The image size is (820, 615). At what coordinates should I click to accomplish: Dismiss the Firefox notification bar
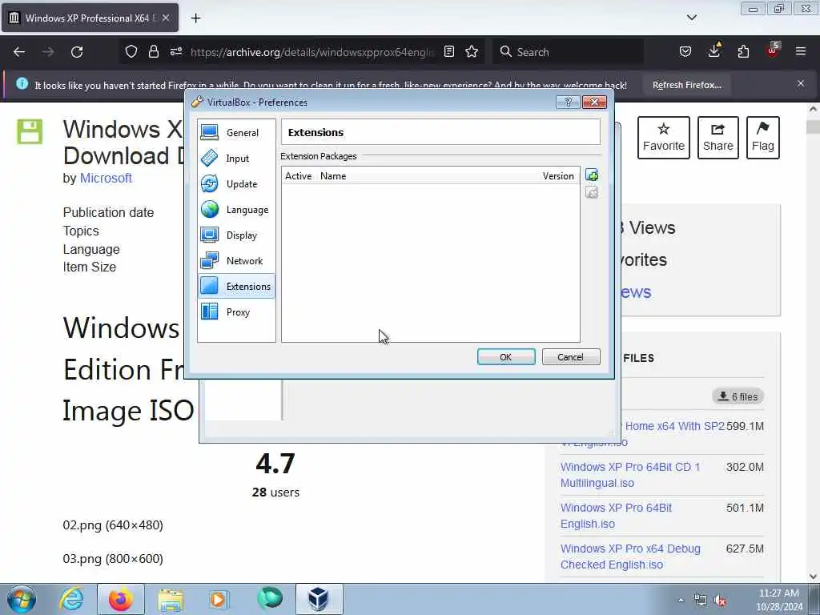click(x=801, y=83)
